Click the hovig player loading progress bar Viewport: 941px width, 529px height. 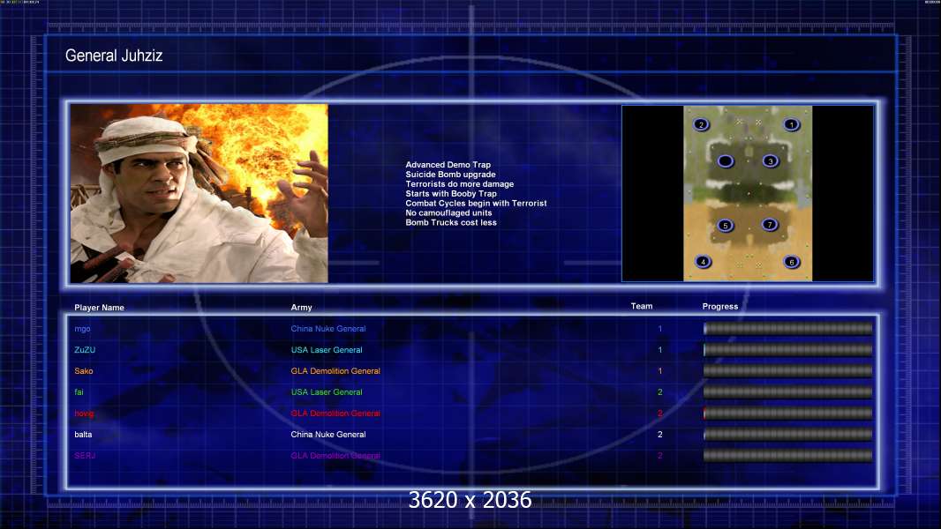(788, 414)
